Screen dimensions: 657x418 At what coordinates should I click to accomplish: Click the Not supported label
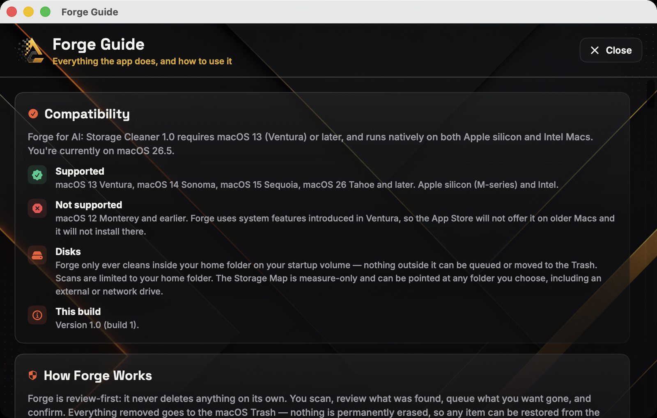pyautogui.click(x=89, y=205)
